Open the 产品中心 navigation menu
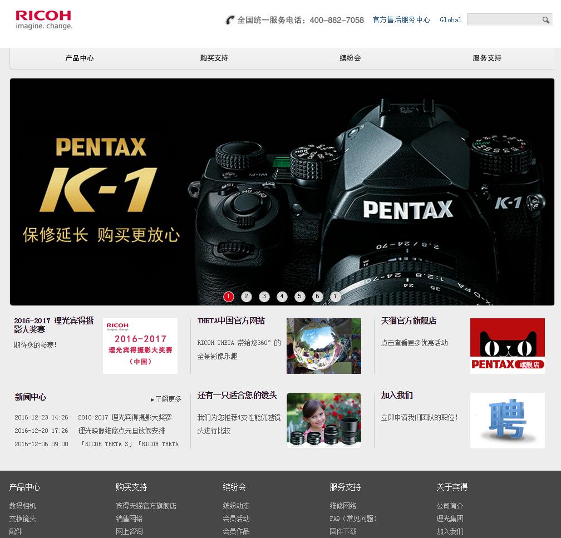Screen dimensions: 561x538 pos(79,58)
